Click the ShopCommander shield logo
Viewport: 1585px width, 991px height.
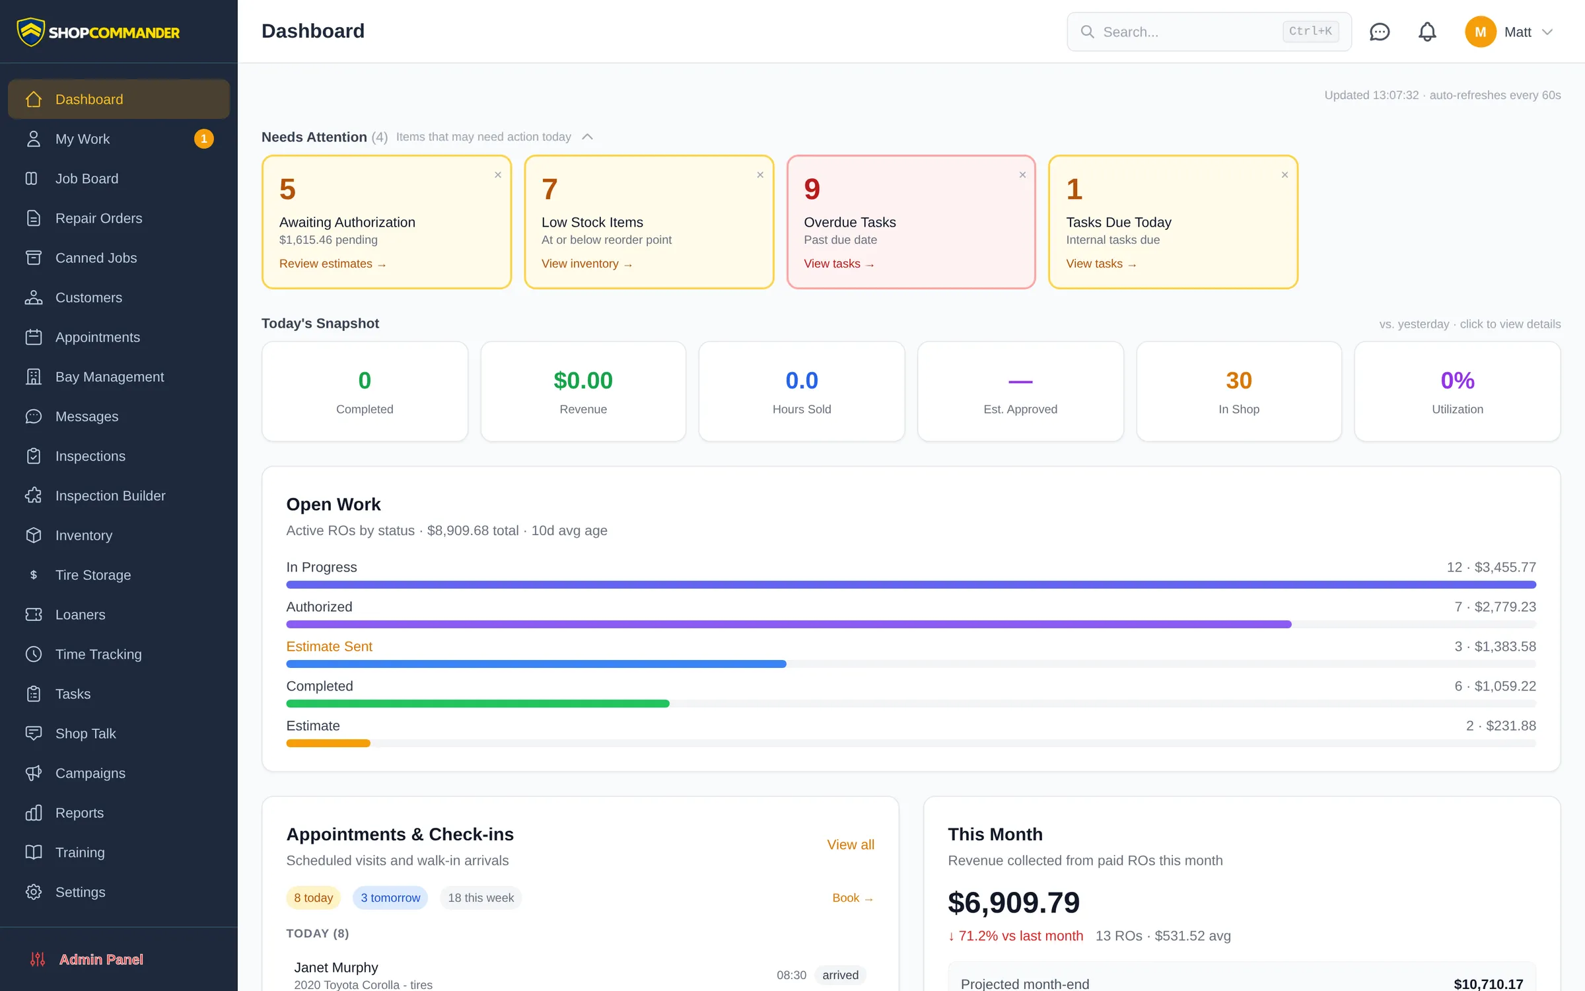click(30, 32)
